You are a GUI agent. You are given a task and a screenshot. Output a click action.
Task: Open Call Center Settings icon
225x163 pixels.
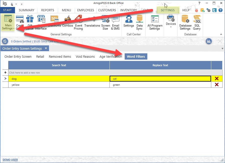pyautogui.click(x=129, y=22)
